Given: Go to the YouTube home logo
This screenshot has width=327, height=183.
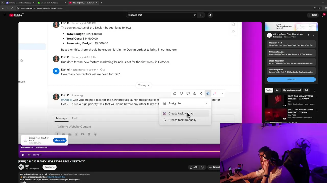Looking at the screenshot, I should [16, 15].
